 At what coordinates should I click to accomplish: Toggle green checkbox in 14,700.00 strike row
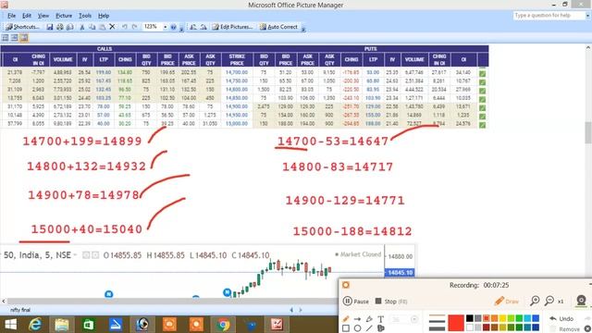point(482,73)
